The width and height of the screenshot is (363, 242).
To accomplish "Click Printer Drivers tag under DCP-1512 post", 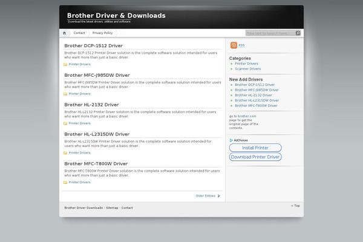I will [80, 64].
